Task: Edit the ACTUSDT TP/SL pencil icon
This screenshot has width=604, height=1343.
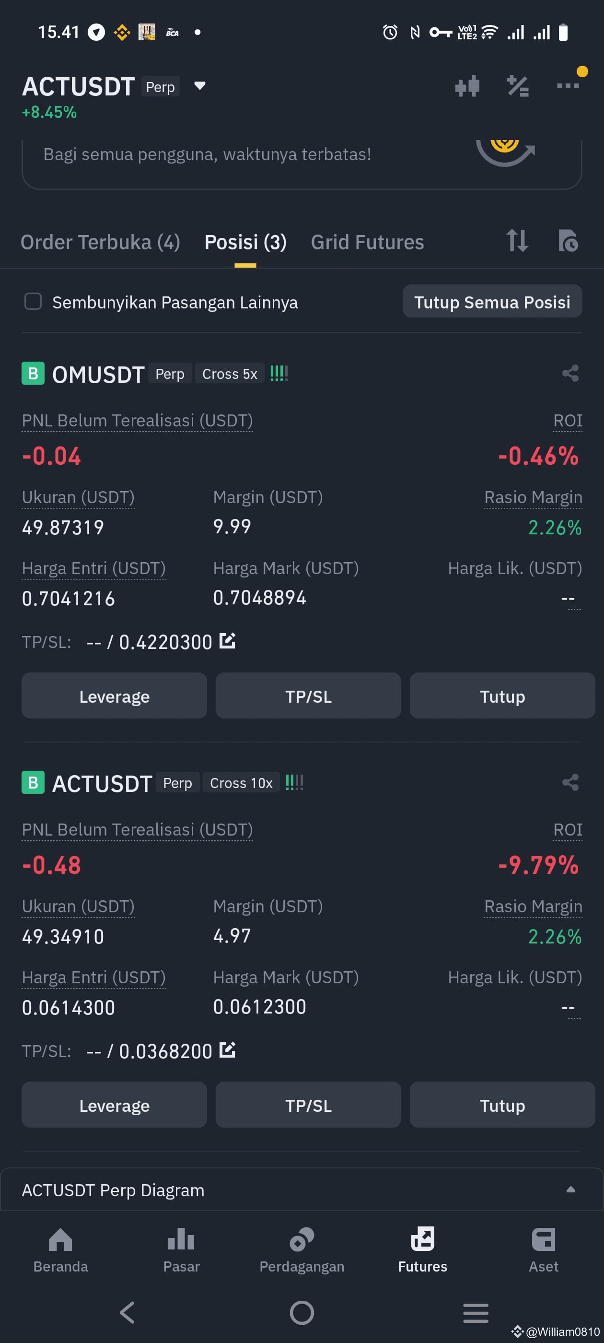Action: [227, 1050]
